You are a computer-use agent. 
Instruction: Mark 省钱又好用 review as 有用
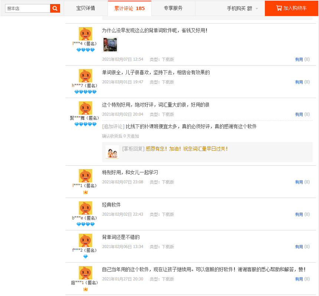pyautogui.click(x=299, y=60)
